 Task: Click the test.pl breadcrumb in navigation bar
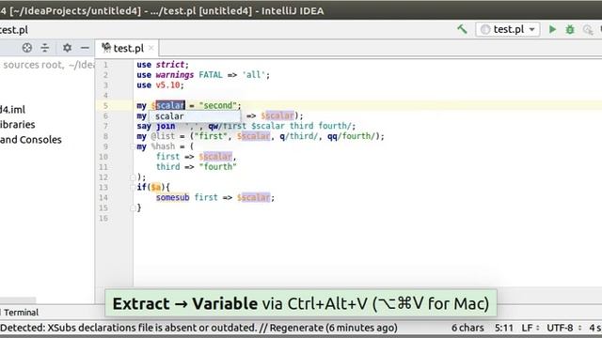(14, 30)
